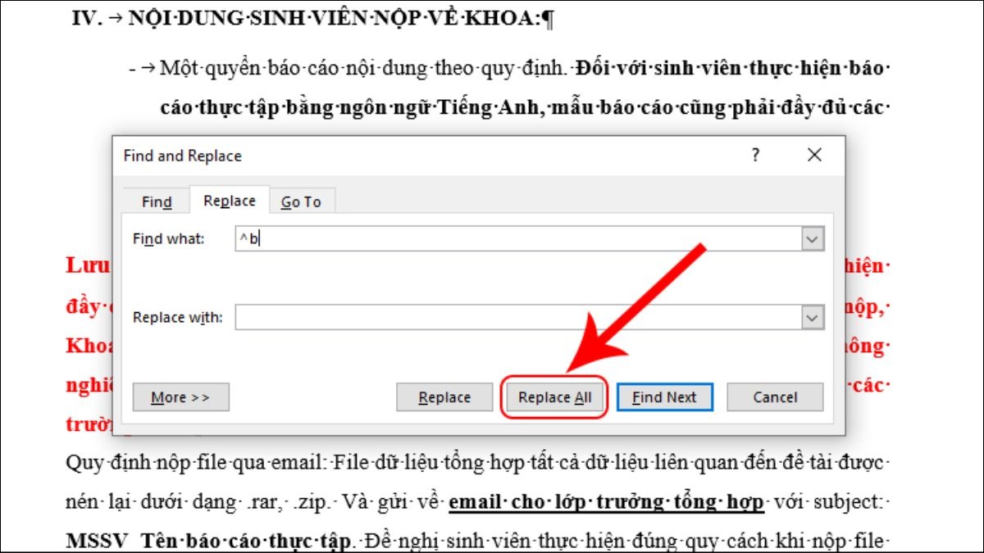
Task: Cancel the Find and Replace dialog
Action: point(775,397)
